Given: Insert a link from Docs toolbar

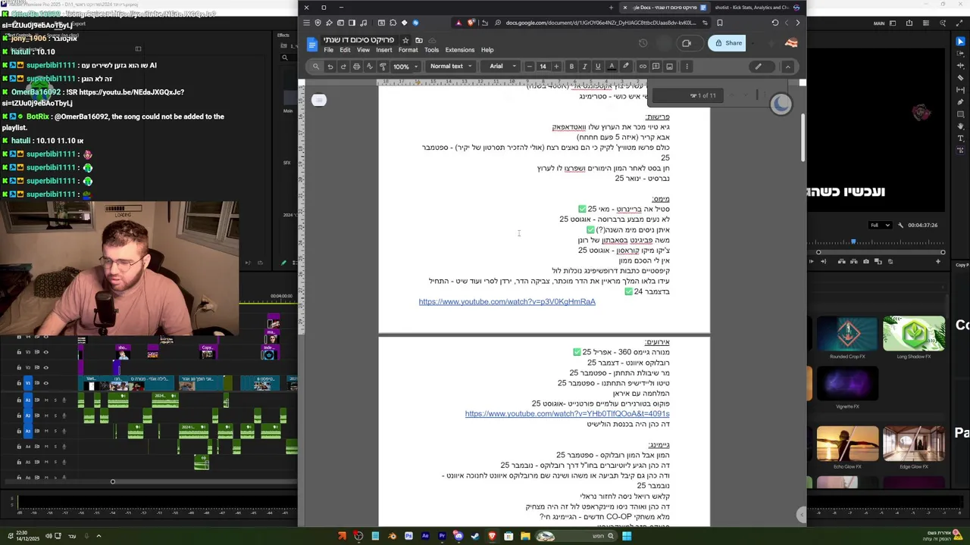Looking at the screenshot, I should tap(643, 67).
